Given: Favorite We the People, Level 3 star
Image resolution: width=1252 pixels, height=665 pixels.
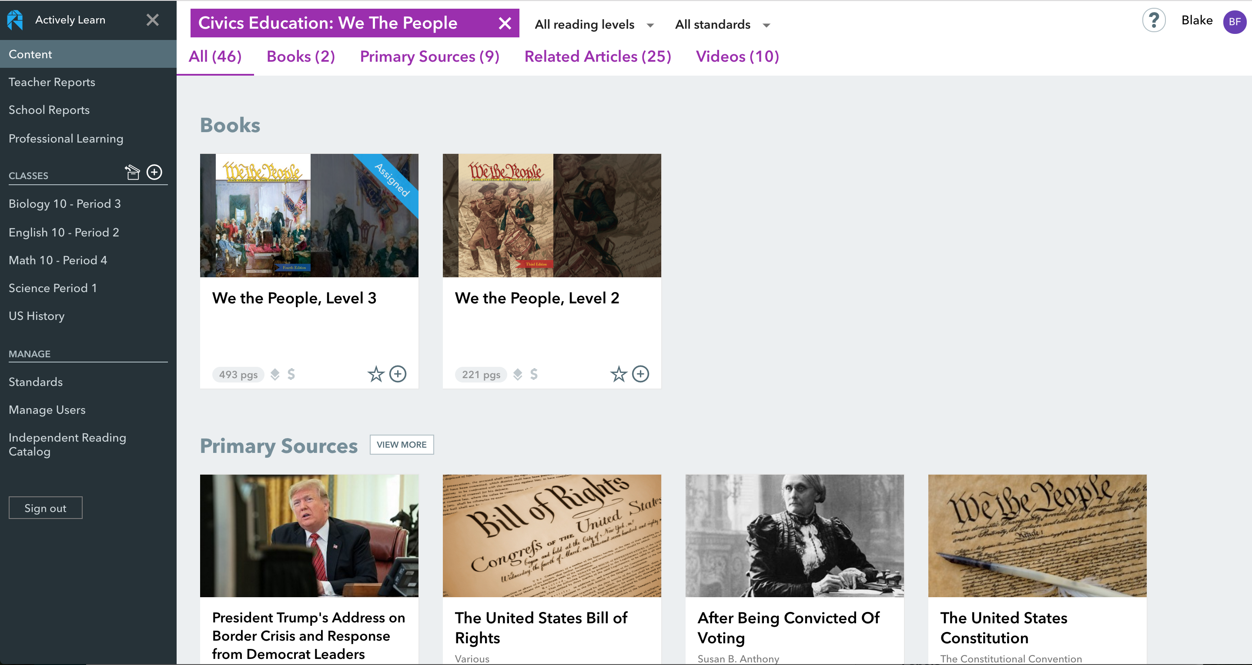Looking at the screenshot, I should [x=376, y=374].
